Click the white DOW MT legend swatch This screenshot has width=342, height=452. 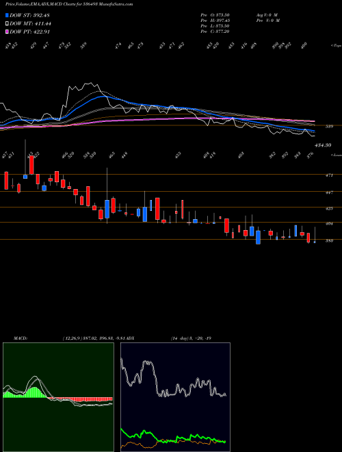[7, 24]
